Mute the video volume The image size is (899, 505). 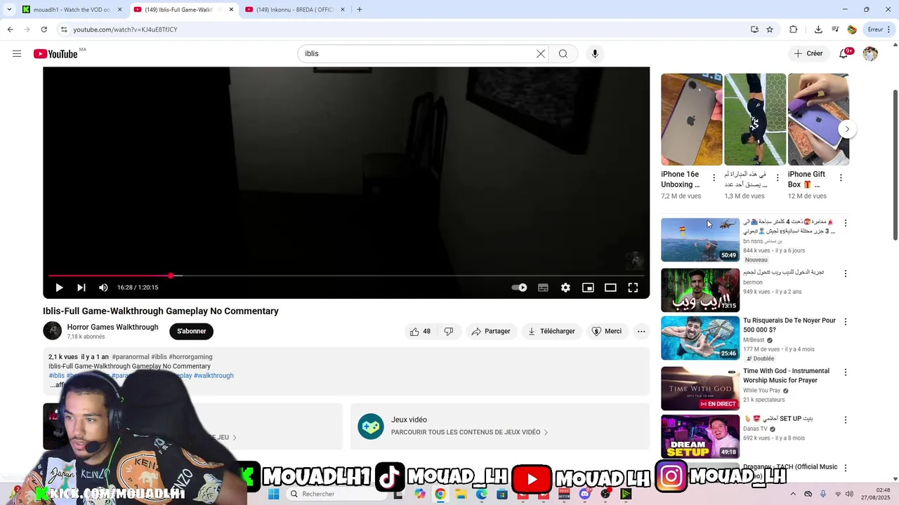[x=103, y=288]
